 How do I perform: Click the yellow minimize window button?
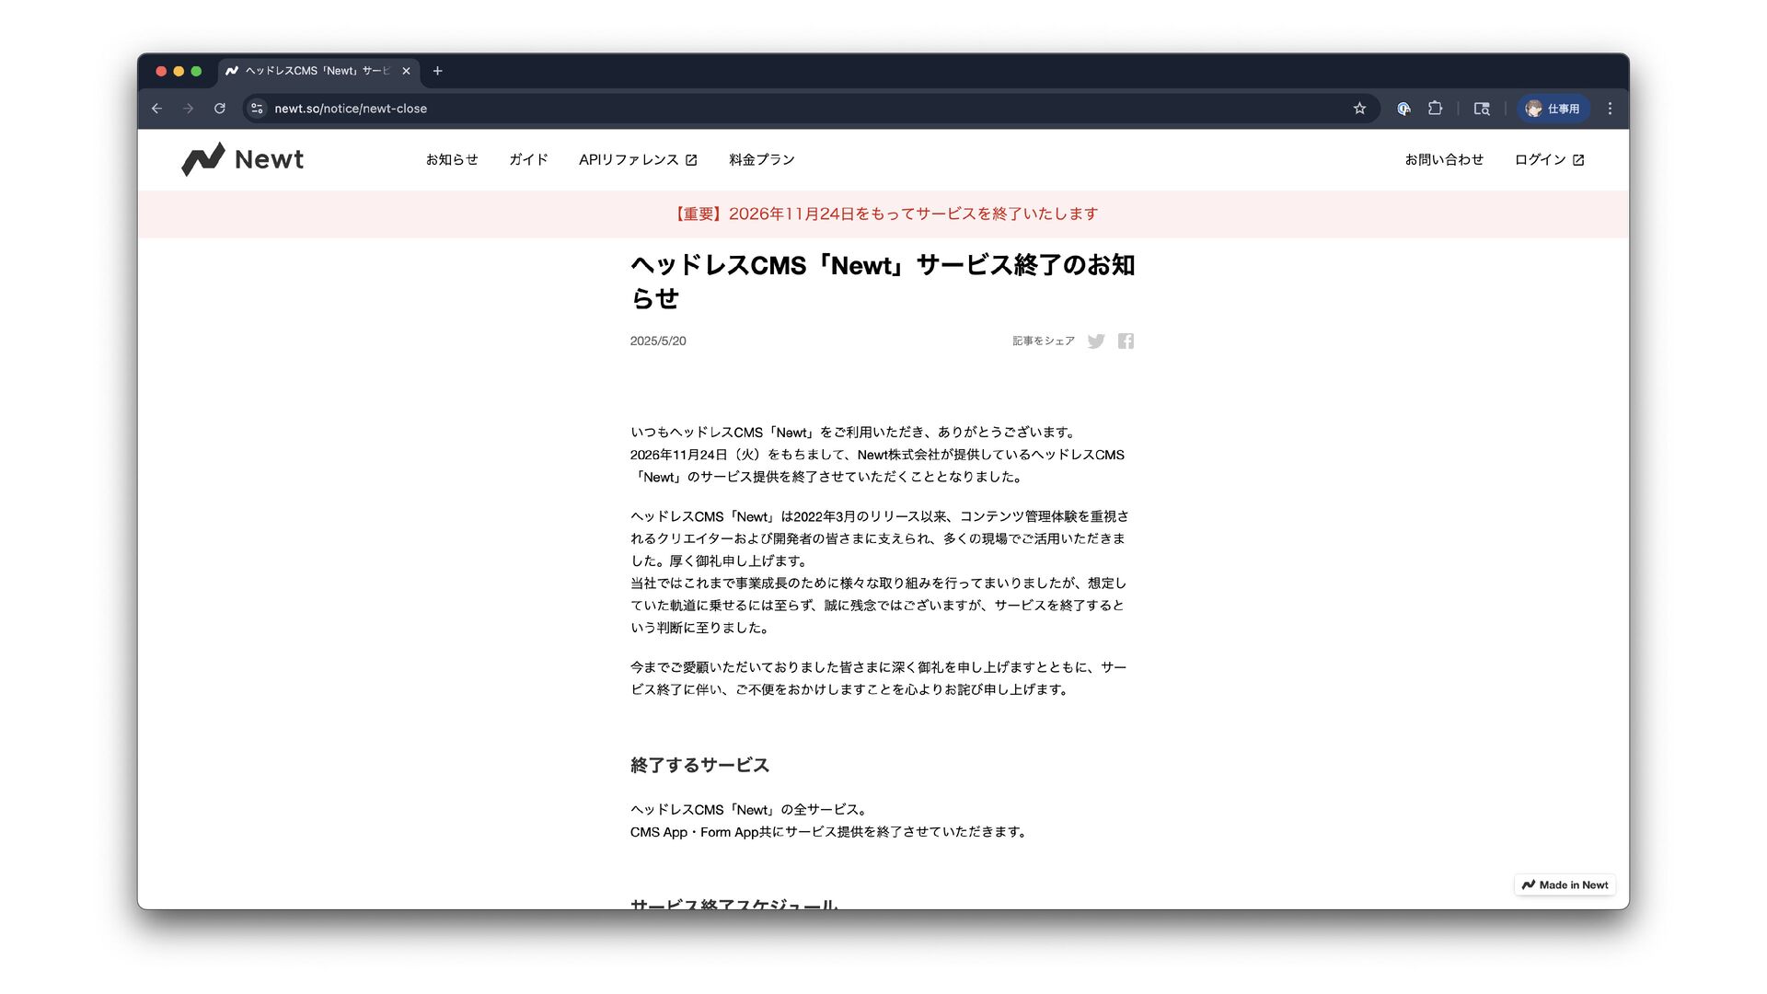pos(179,71)
